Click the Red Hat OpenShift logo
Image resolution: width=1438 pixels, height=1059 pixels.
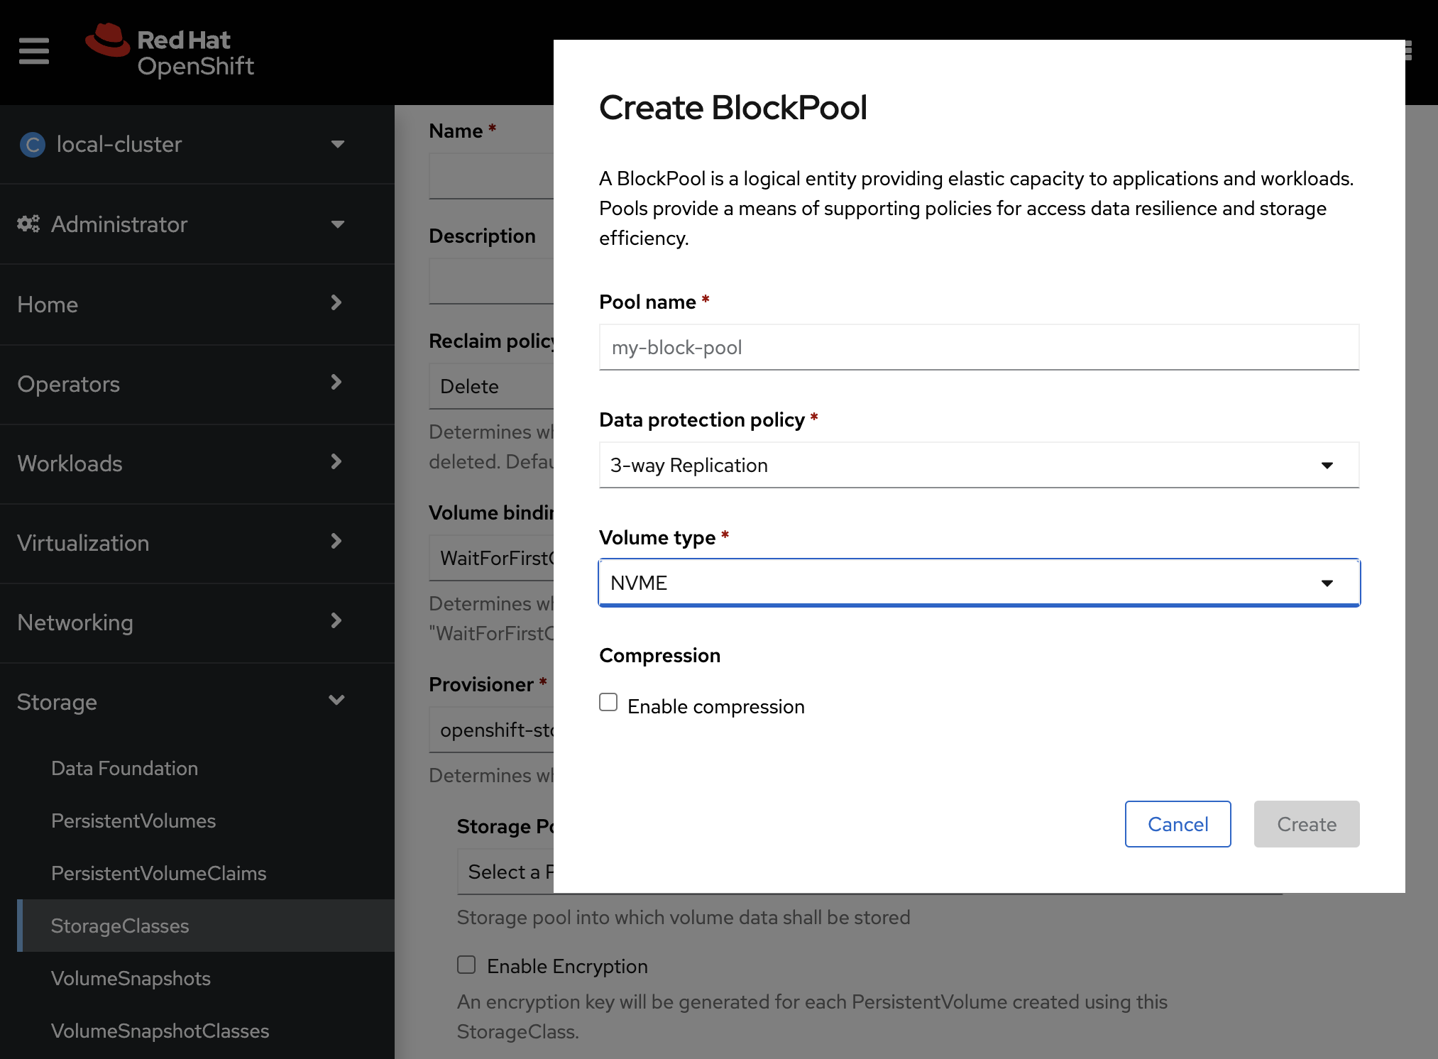tap(170, 51)
